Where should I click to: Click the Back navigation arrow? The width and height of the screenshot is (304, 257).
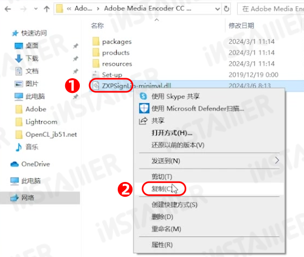8,9
